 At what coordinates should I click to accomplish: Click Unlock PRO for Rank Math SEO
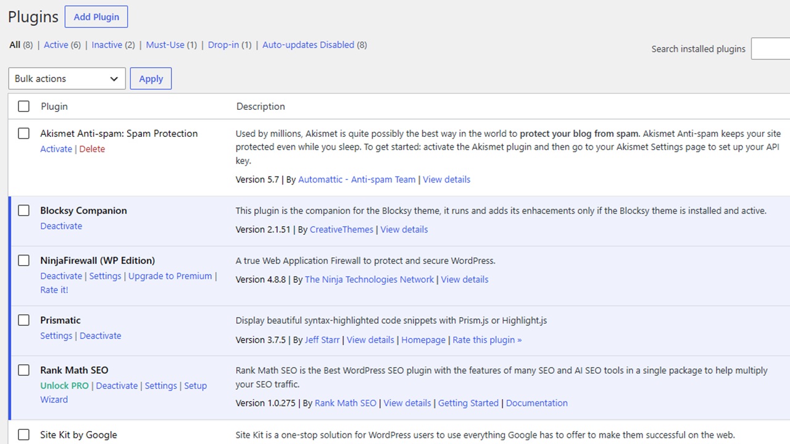[64, 385]
